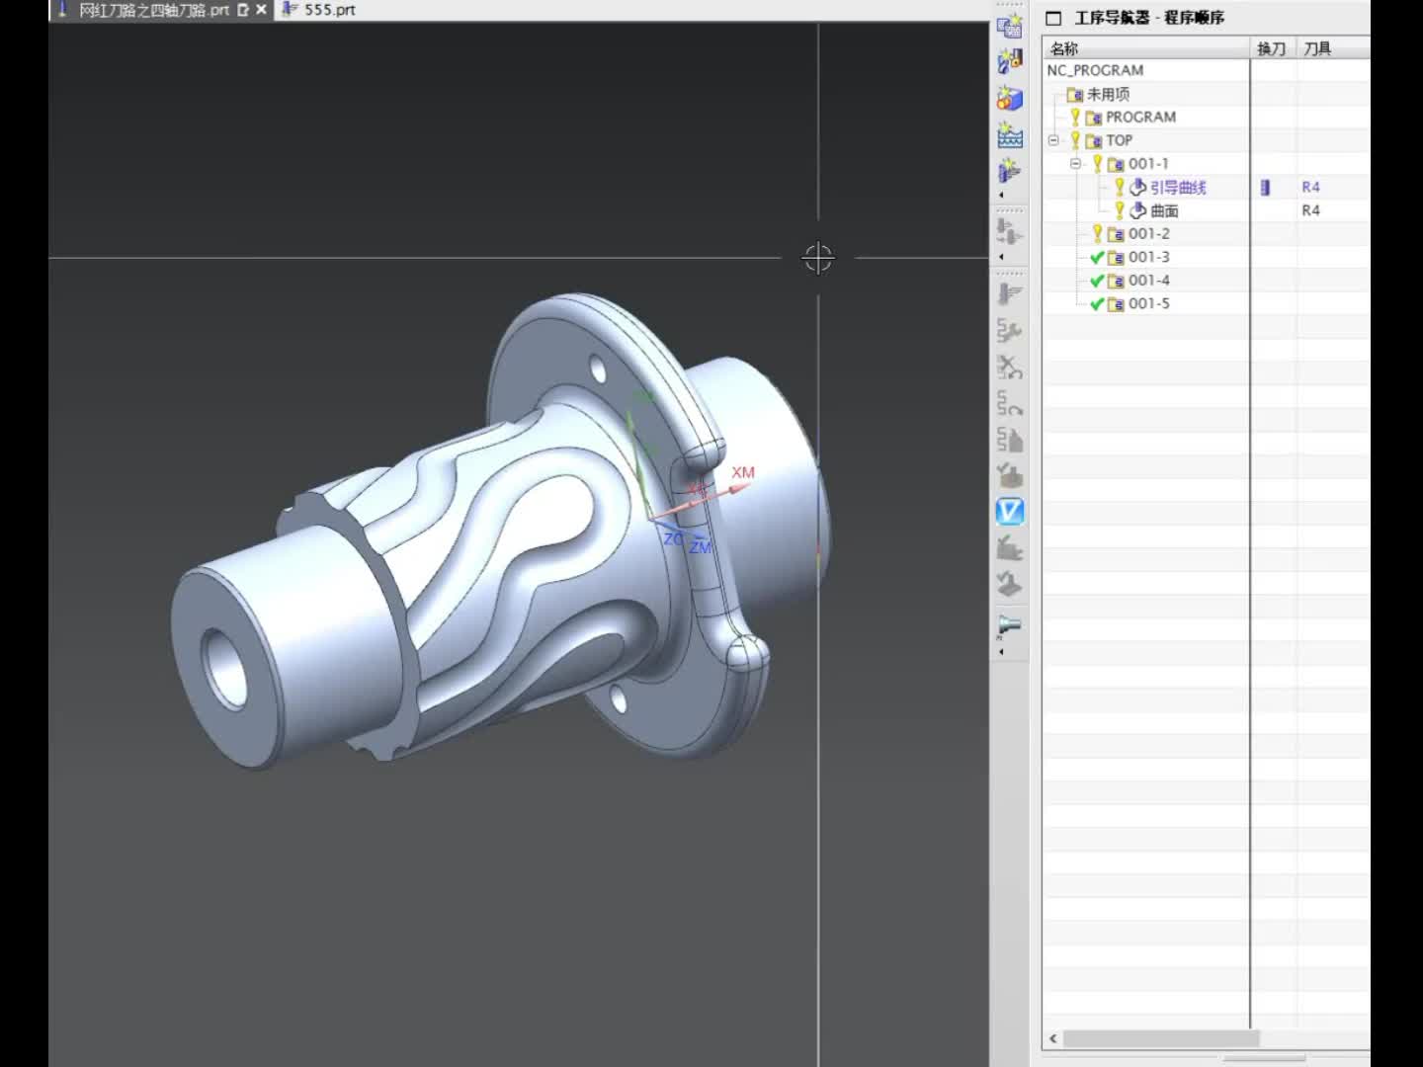Click the Simulate Machine icon
1423x1067 pixels.
(1009, 547)
